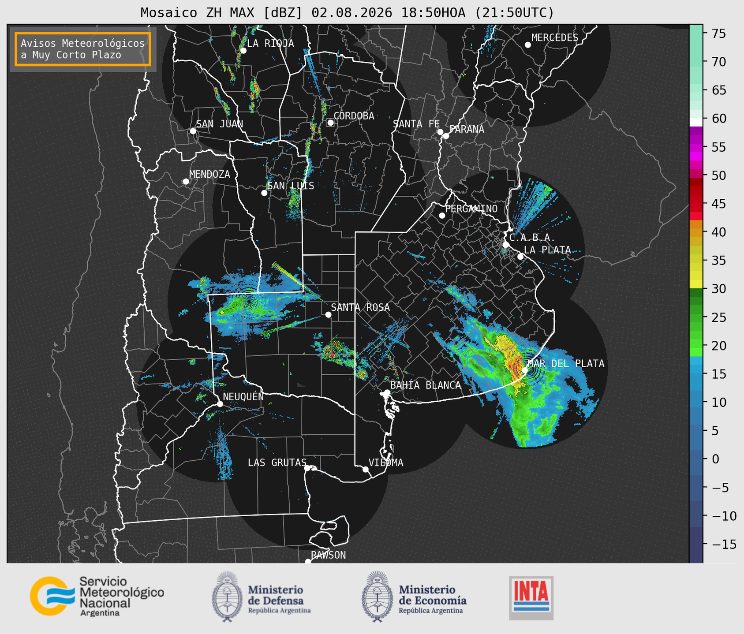744x634 pixels.
Task: Select the C.A.B.A. marker on map
Action: pyautogui.click(x=506, y=244)
